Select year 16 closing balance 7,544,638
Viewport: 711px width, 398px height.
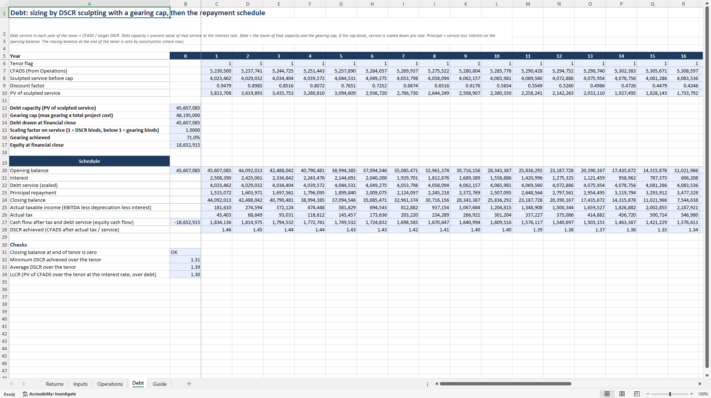[683, 200]
